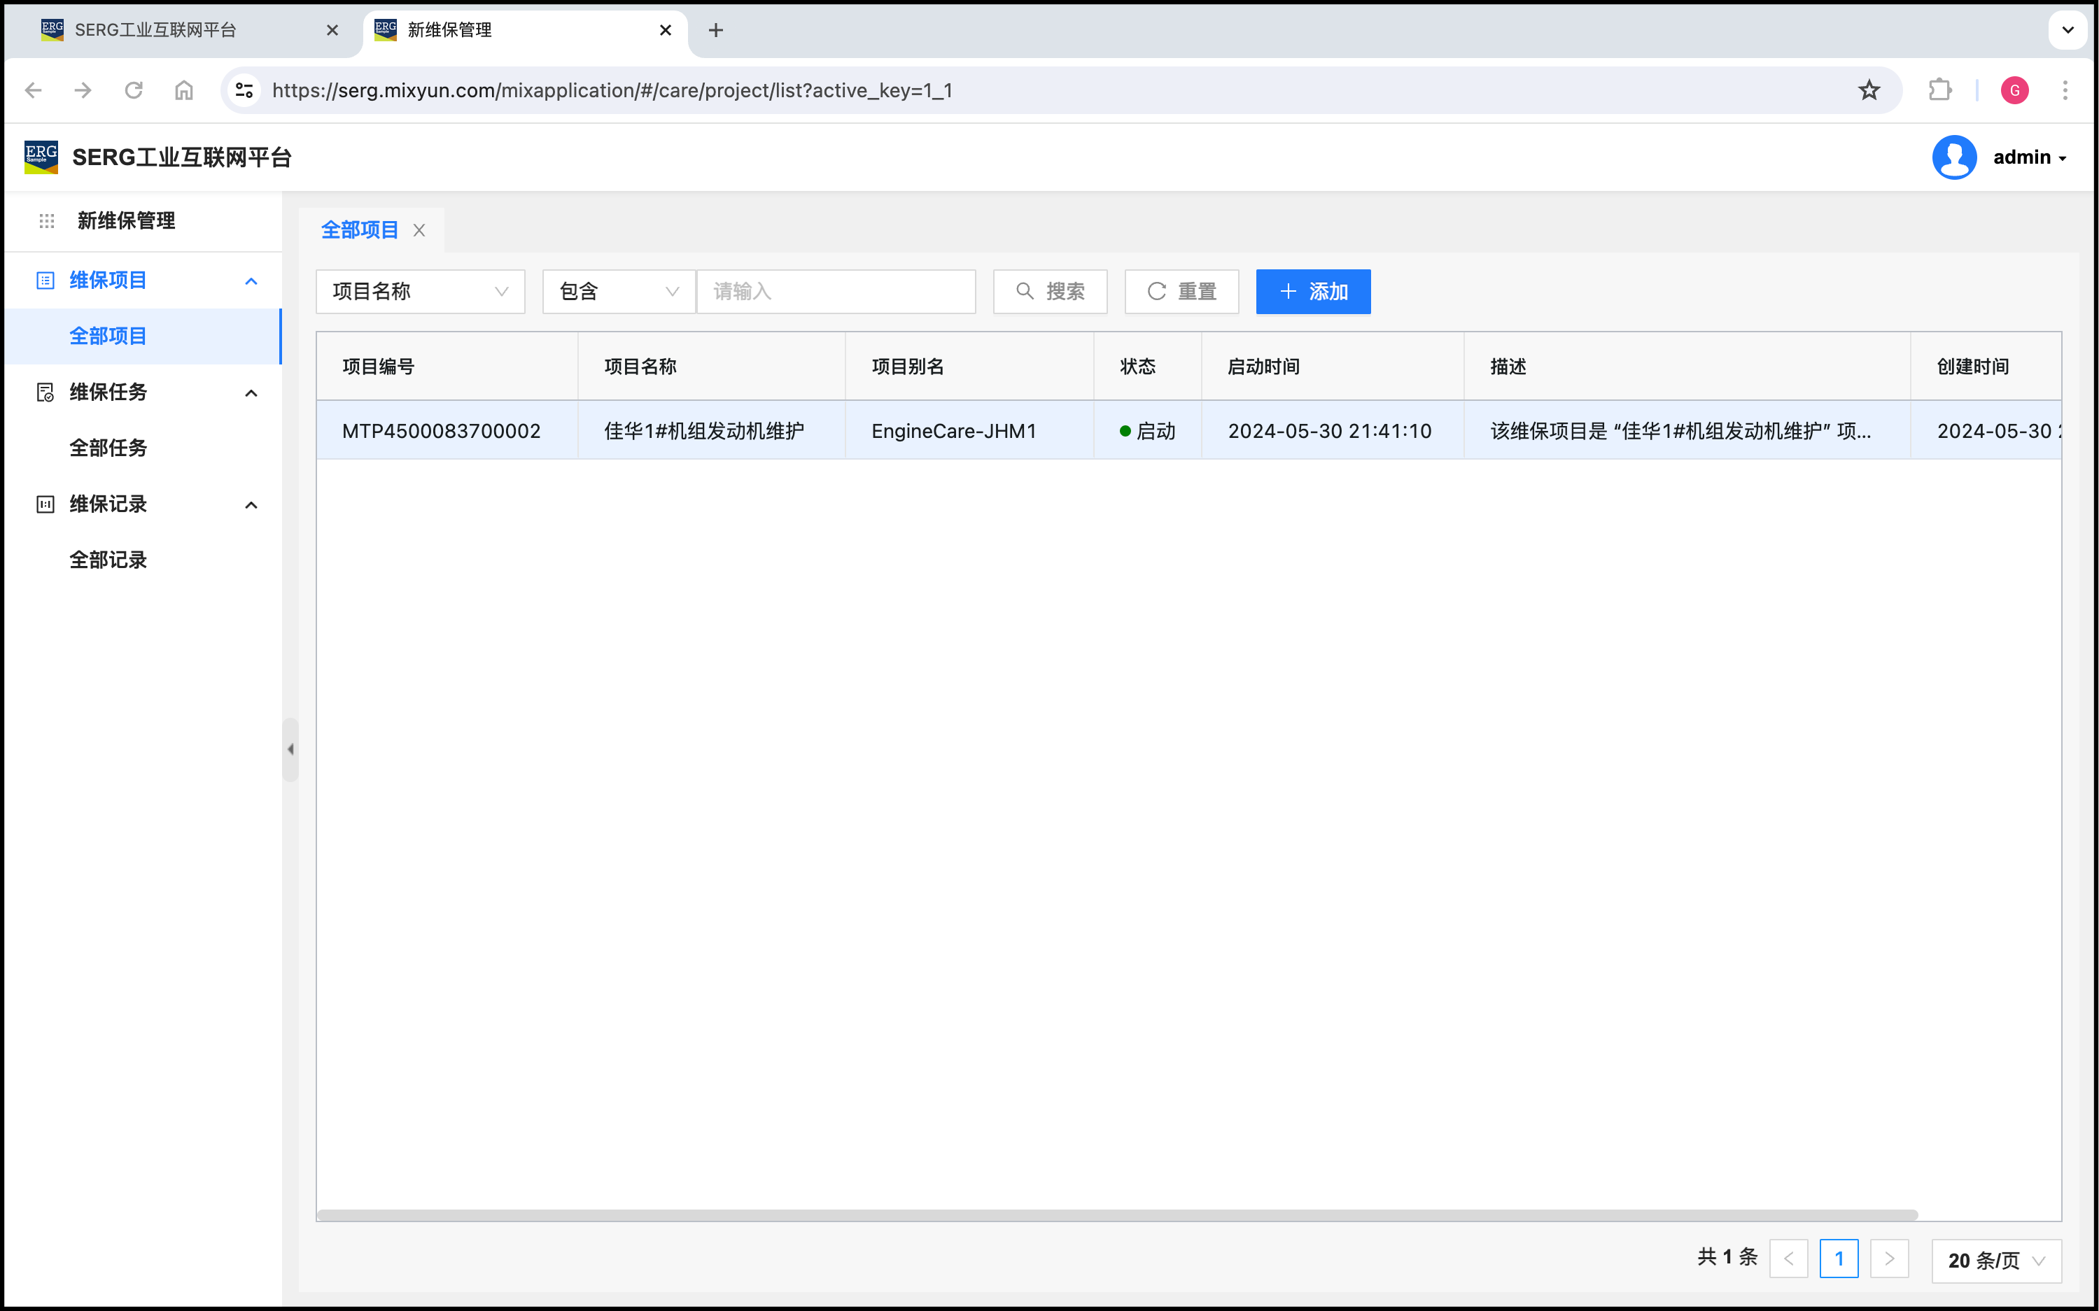The width and height of the screenshot is (2099, 1311).
Task: Collapse the 维保项目 menu section
Action: tap(251, 281)
